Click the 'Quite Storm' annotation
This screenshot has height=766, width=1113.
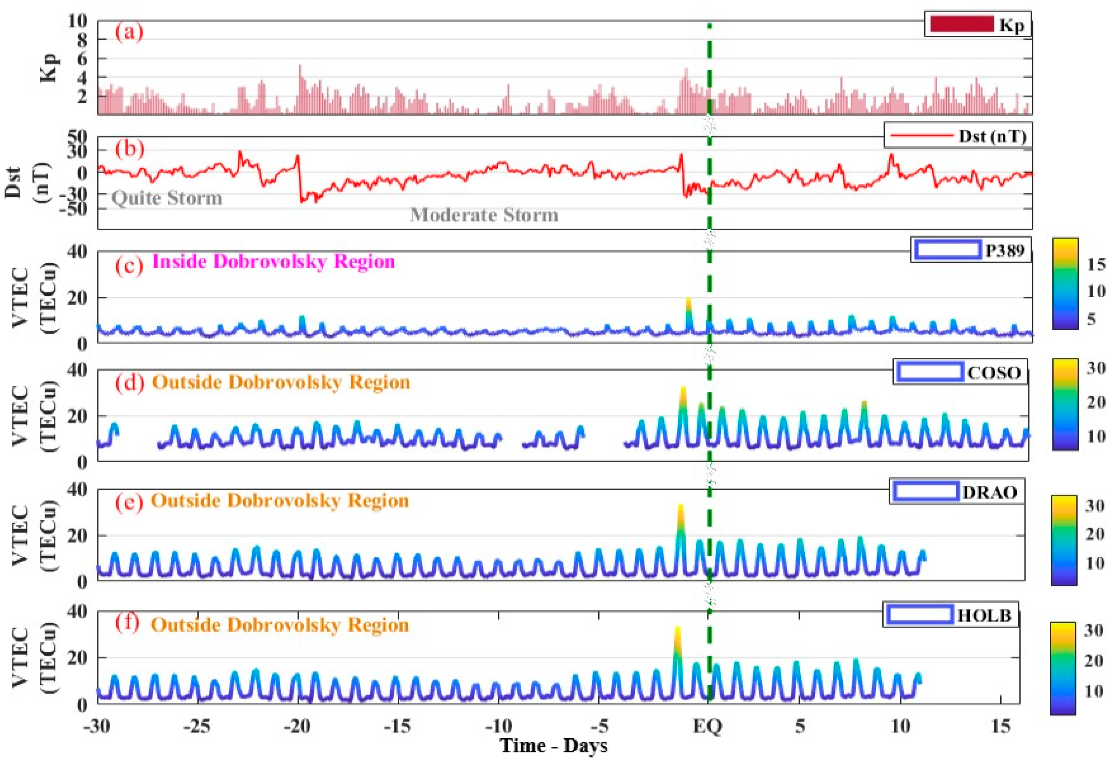click(167, 198)
